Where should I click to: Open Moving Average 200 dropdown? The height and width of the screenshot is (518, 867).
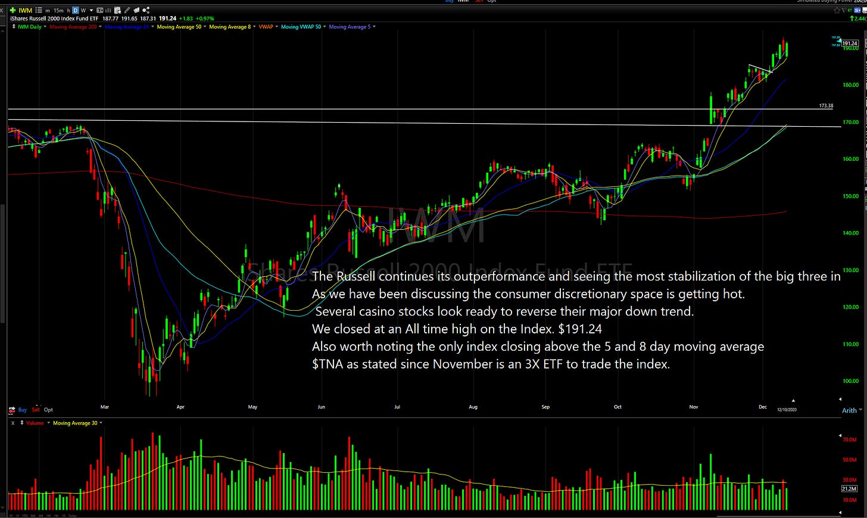(x=100, y=27)
